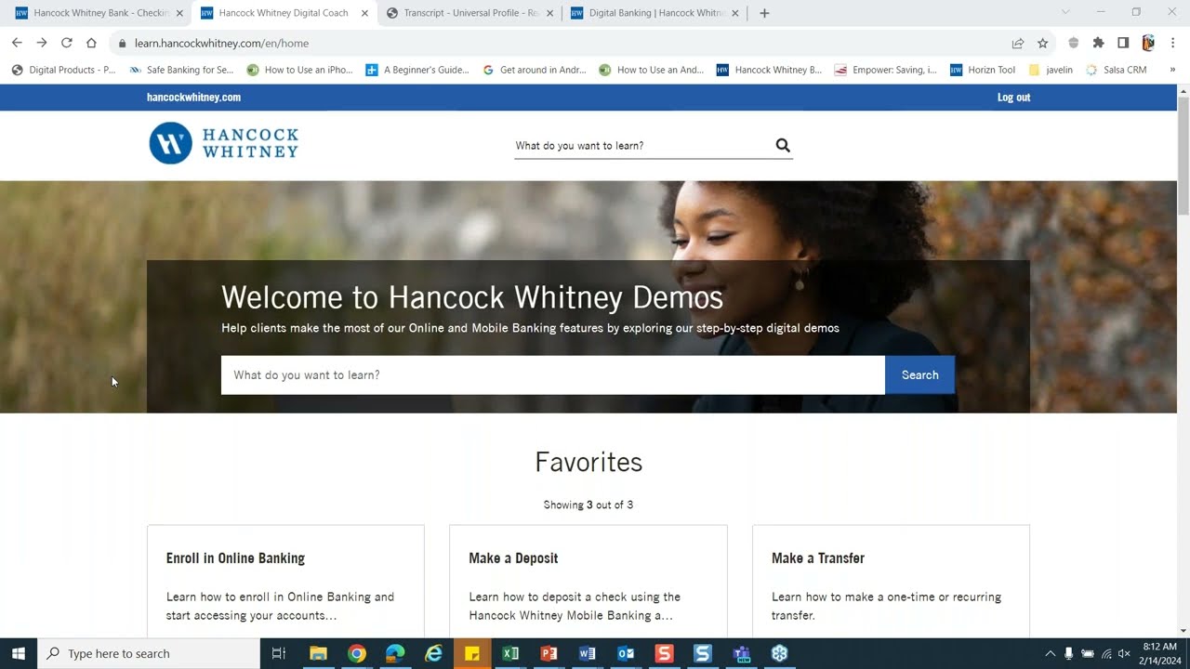
Task: Close the Transcript Universal Profile tab
Action: 550,13
